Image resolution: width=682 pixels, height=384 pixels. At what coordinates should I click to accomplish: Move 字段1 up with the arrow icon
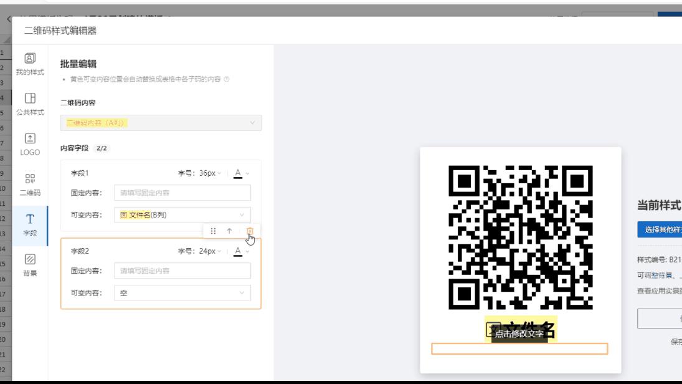[x=230, y=230]
